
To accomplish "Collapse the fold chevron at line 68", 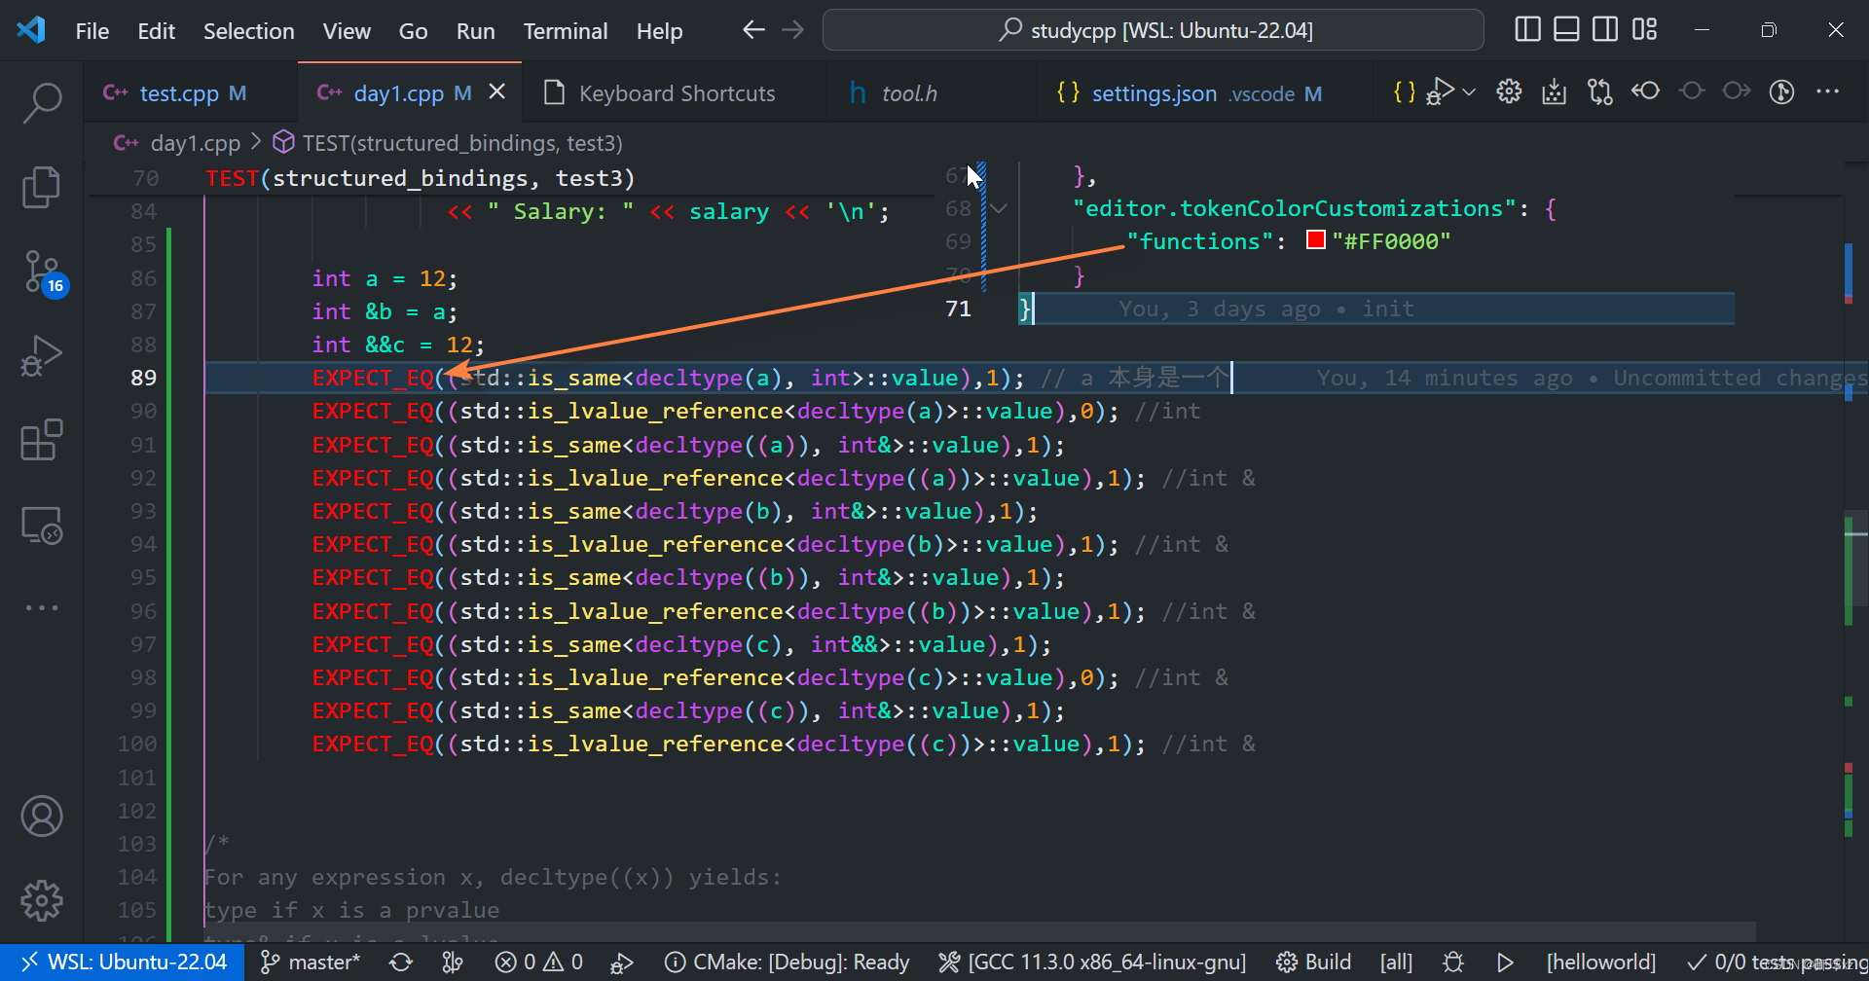I will (x=1000, y=208).
